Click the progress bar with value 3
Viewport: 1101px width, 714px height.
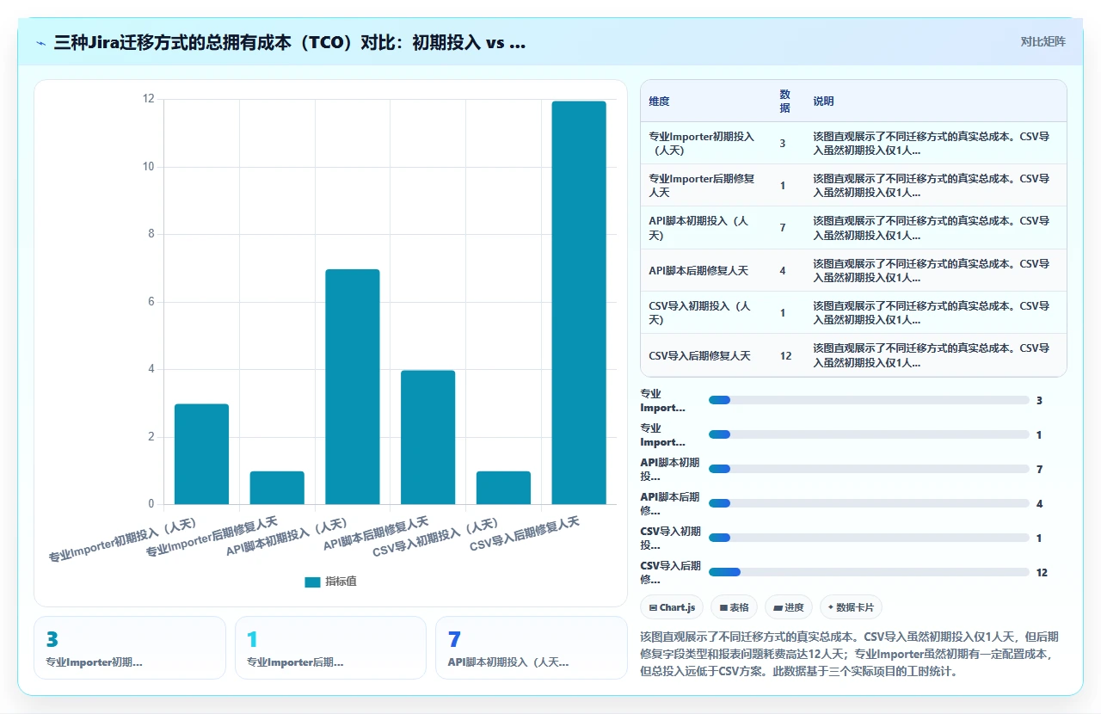pyautogui.click(x=869, y=400)
